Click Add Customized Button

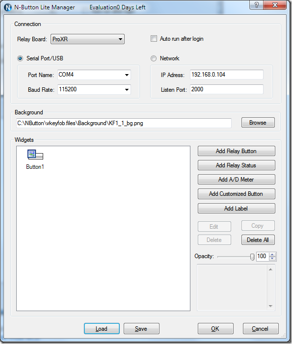(x=236, y=194)
